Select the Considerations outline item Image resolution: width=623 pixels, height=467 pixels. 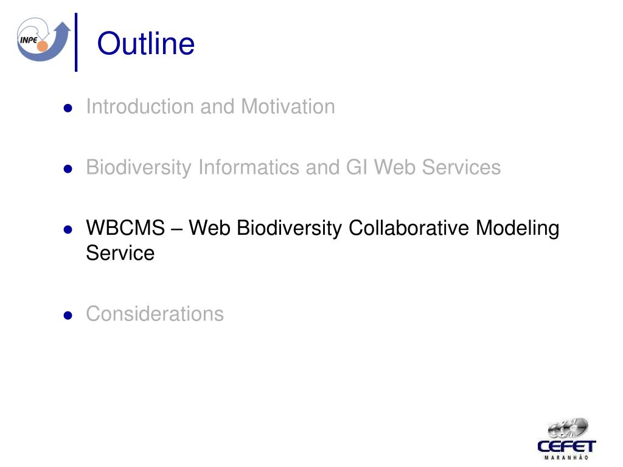click(x=155, y=314)
